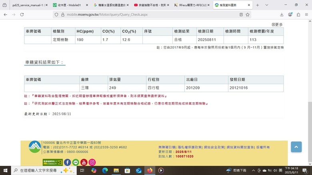Image resolution: width=312 pixels, height=175 pixels.
Task: Open the 隱私權保護政策 link
Action: pos(190,147)
